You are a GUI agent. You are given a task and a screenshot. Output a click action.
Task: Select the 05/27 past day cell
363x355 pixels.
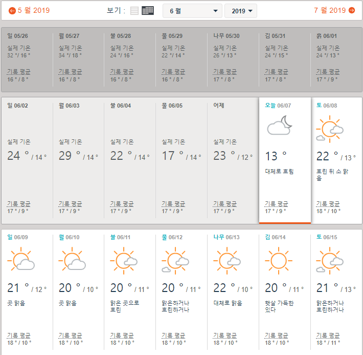tap(78, 59)
